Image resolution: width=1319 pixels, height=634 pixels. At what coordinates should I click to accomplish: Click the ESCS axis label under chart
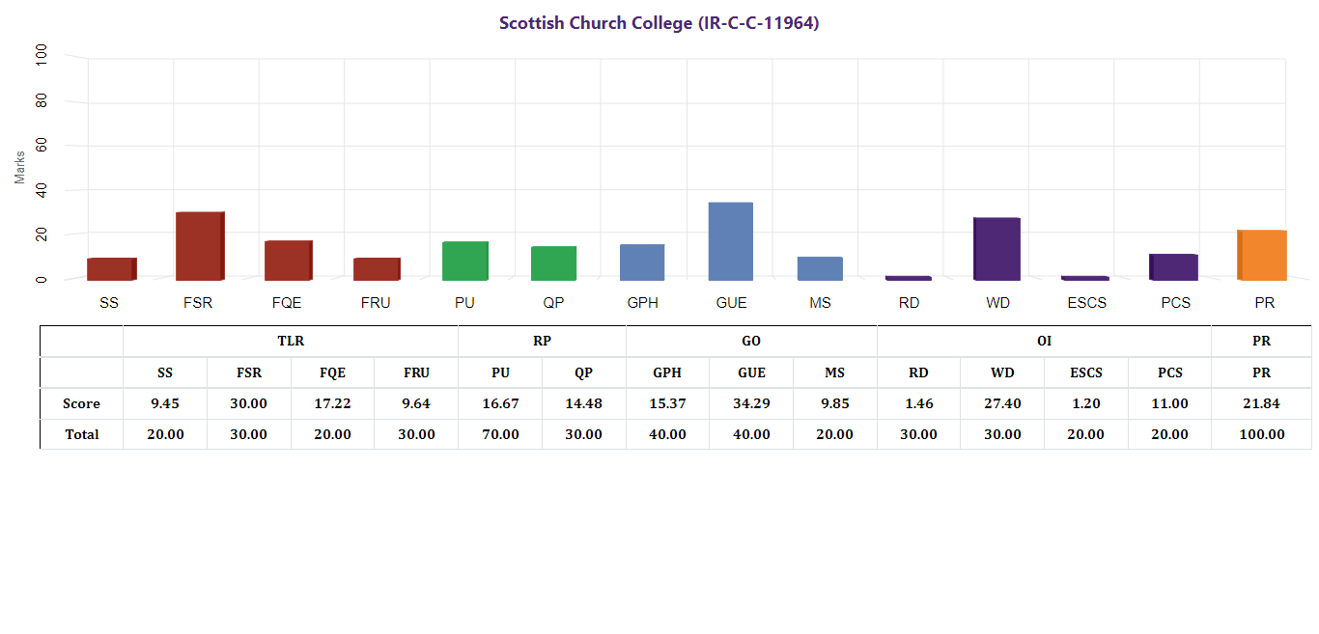pos(1086,303)
